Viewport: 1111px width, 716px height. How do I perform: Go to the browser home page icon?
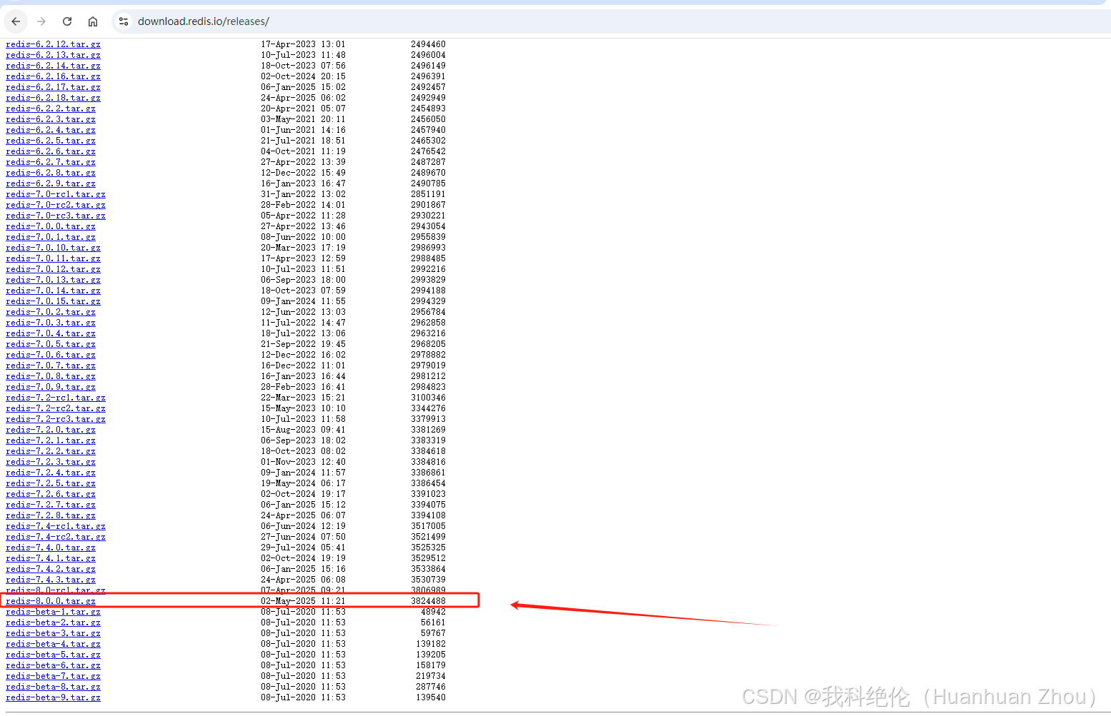(93, 21)
